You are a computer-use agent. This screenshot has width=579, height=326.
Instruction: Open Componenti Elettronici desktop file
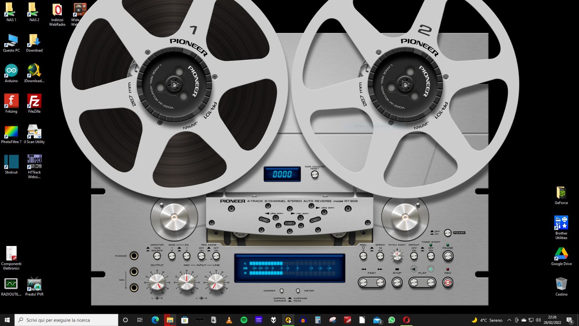point(11,258)
